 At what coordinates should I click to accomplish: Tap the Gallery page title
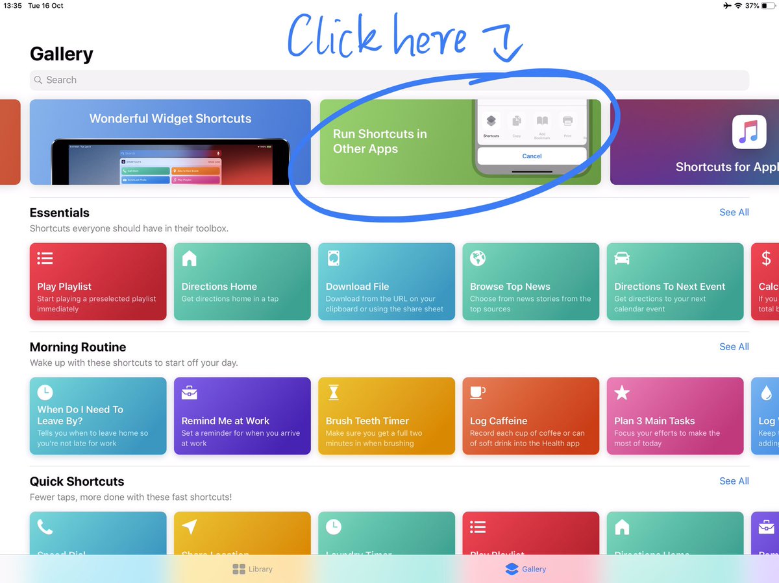click(62, 54)
